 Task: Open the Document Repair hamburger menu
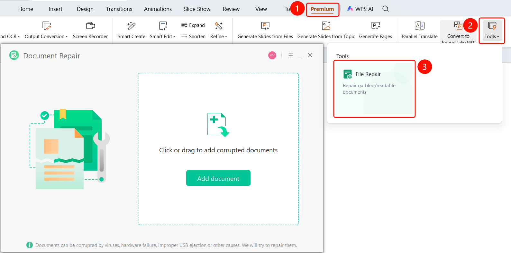click(x=291, y=55)
